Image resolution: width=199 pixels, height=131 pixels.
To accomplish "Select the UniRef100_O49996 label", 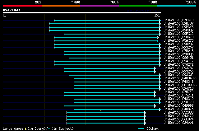I will point(178,106).
